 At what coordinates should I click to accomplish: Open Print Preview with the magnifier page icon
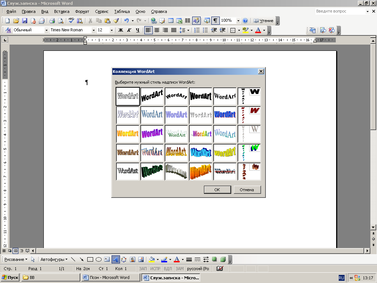[61, 21]
